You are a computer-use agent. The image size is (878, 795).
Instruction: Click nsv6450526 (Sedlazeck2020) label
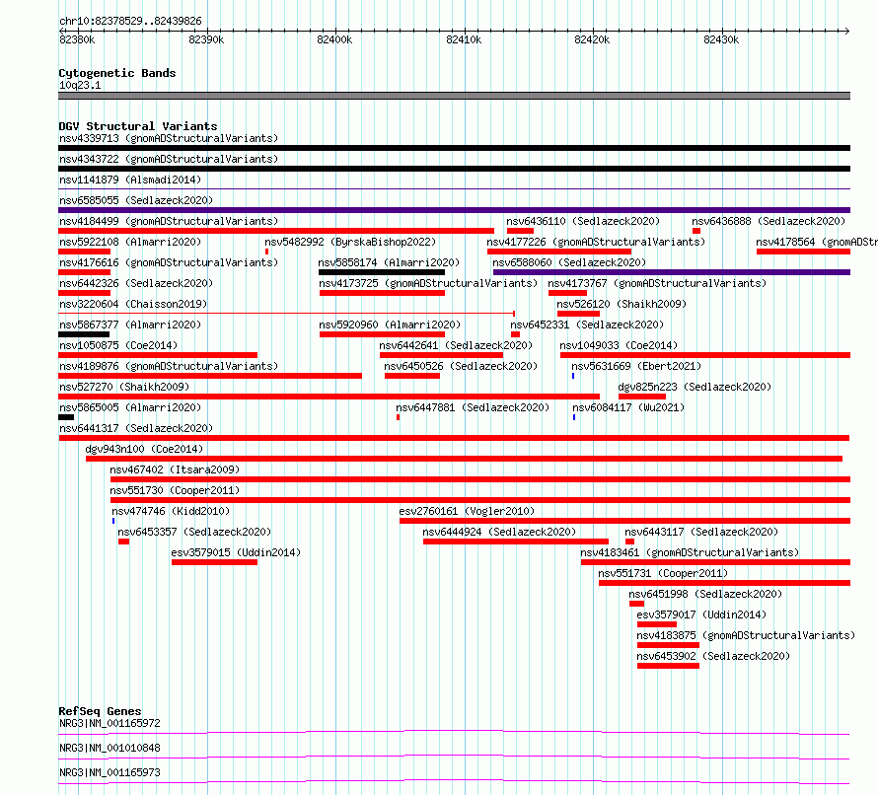pyautogui.click(x=461, y=366)
